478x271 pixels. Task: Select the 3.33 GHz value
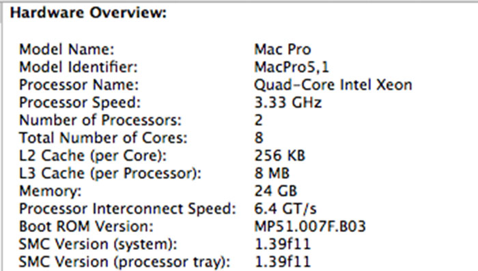[x=288, y=102]
